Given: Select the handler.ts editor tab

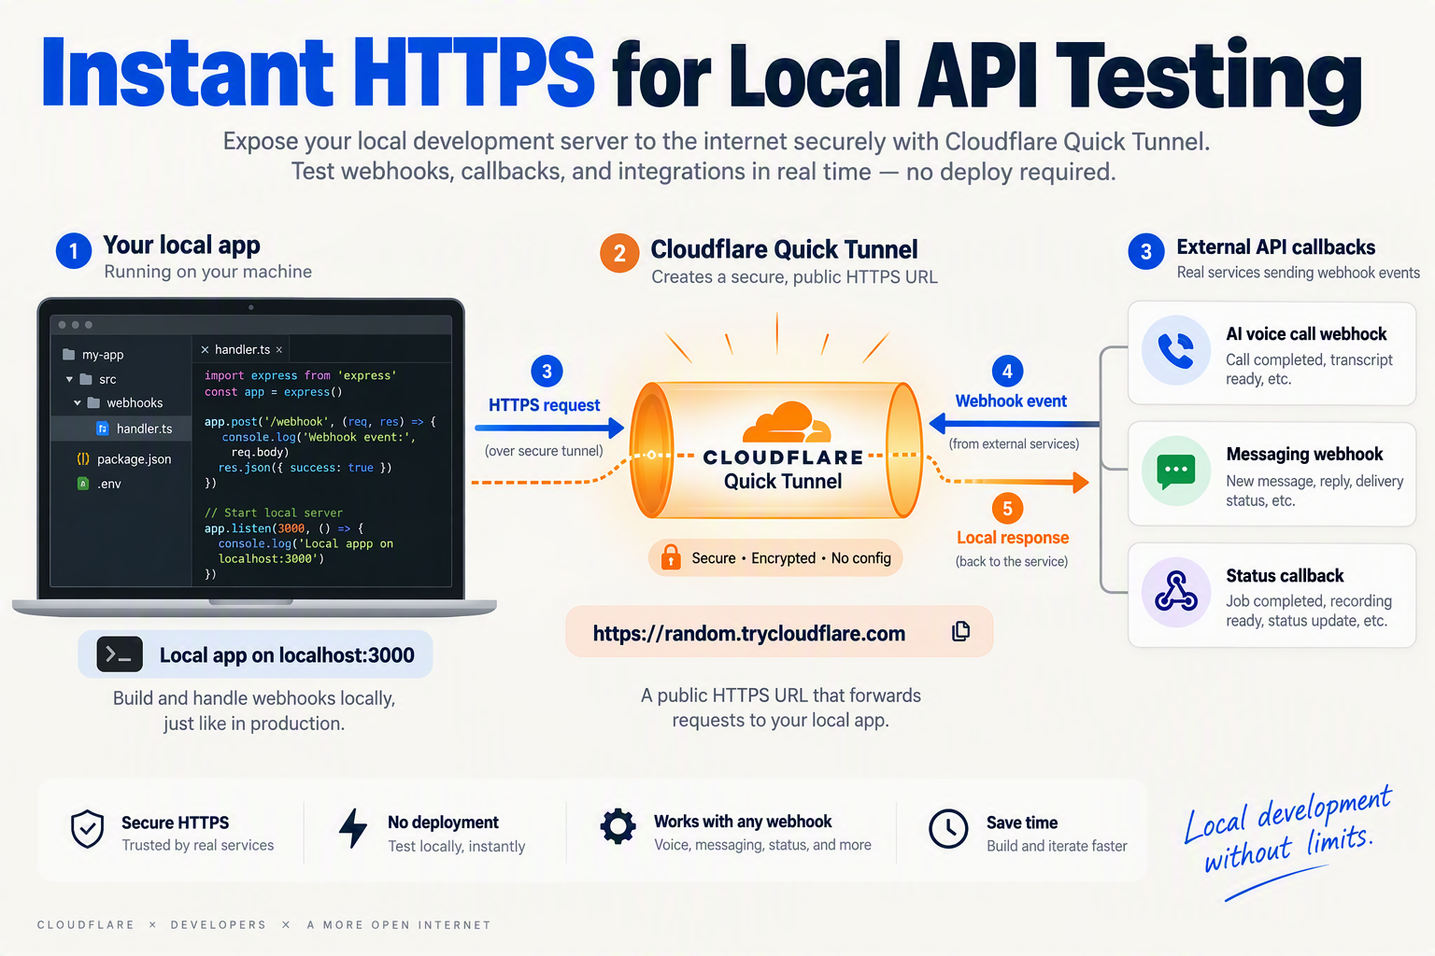Looking at the screenshot, I should point(241,349).
